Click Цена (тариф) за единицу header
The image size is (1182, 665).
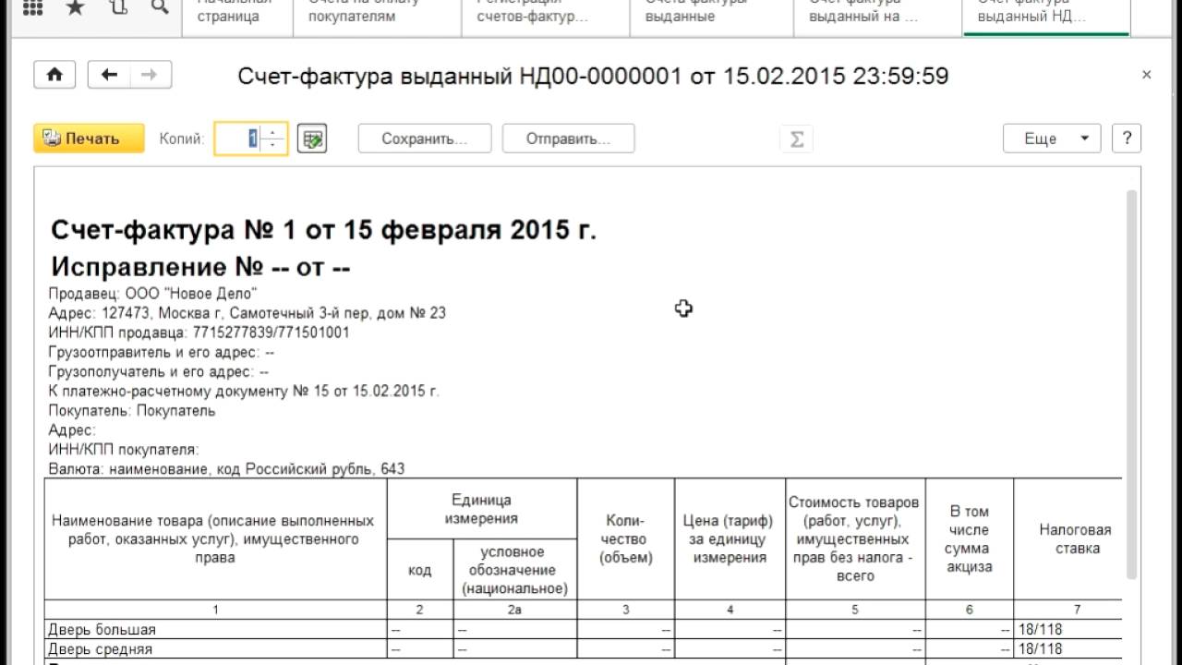[730, 539]
